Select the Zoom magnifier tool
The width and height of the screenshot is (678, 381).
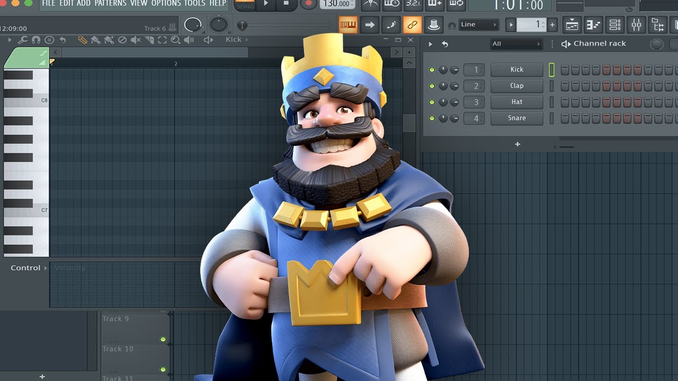(175, 40)
